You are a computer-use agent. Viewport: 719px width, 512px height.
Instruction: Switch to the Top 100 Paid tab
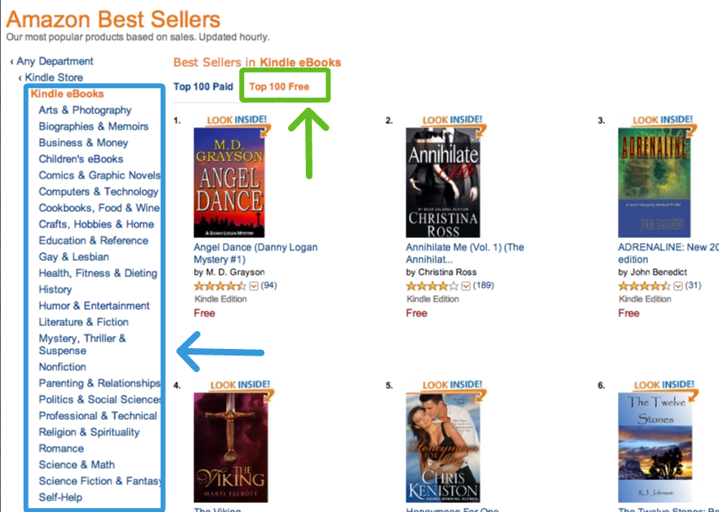tap(203, 86)
